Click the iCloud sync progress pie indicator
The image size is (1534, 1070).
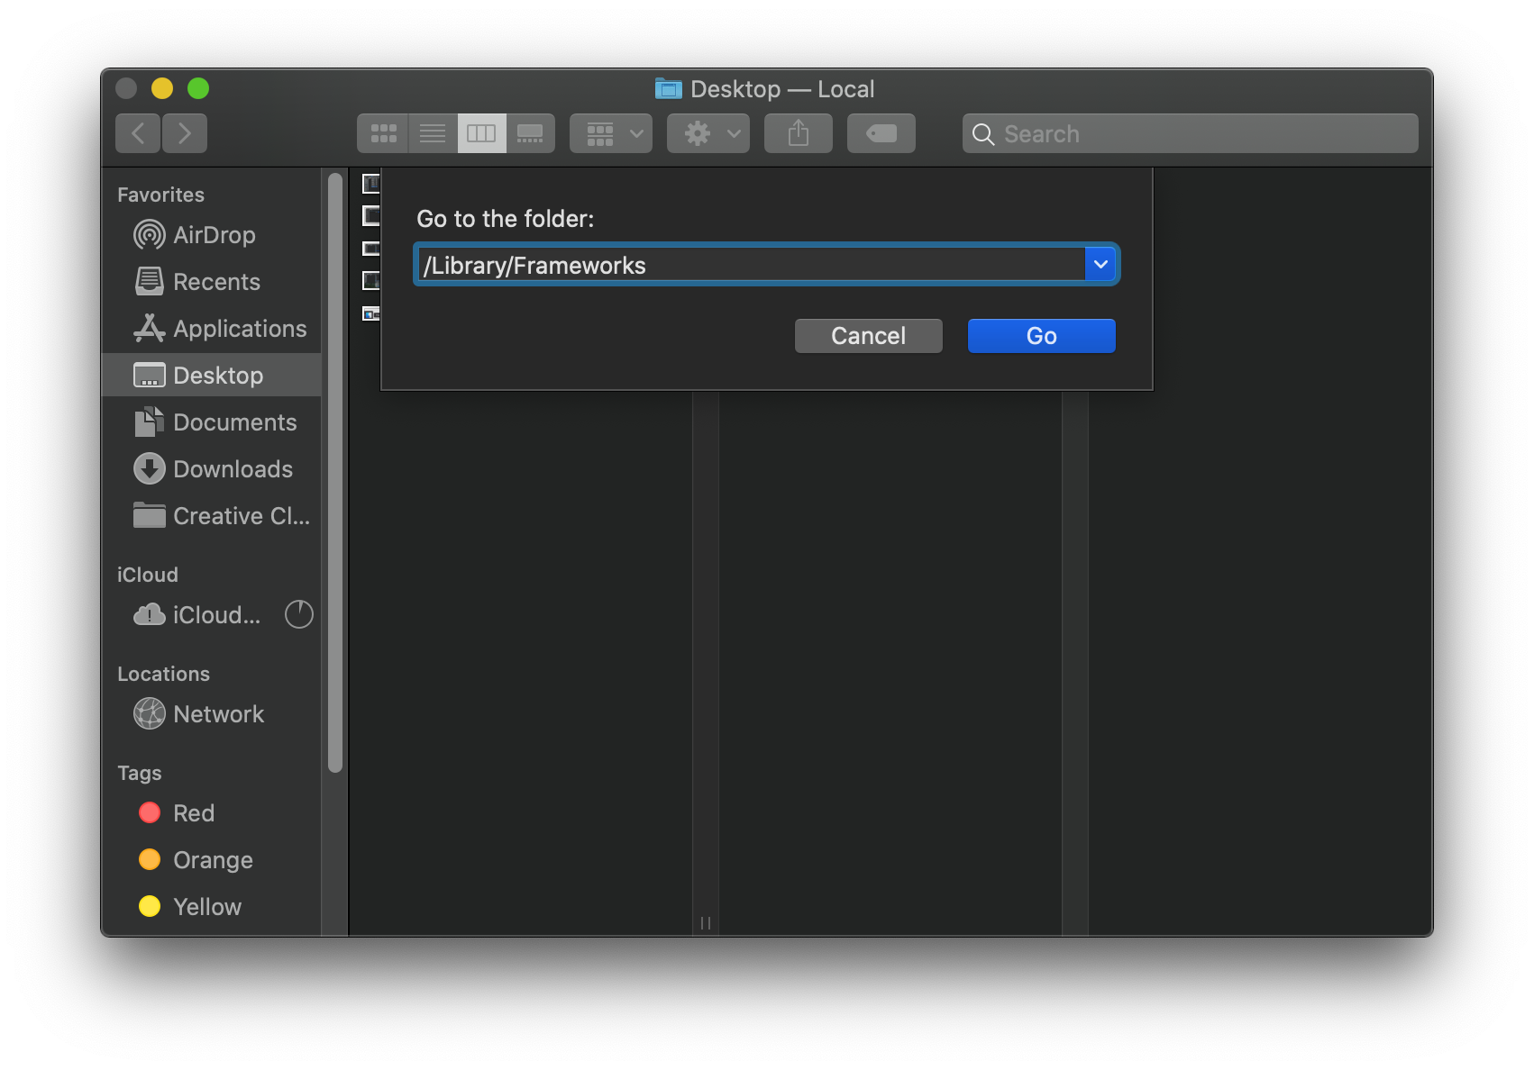(x=299, y=614)
